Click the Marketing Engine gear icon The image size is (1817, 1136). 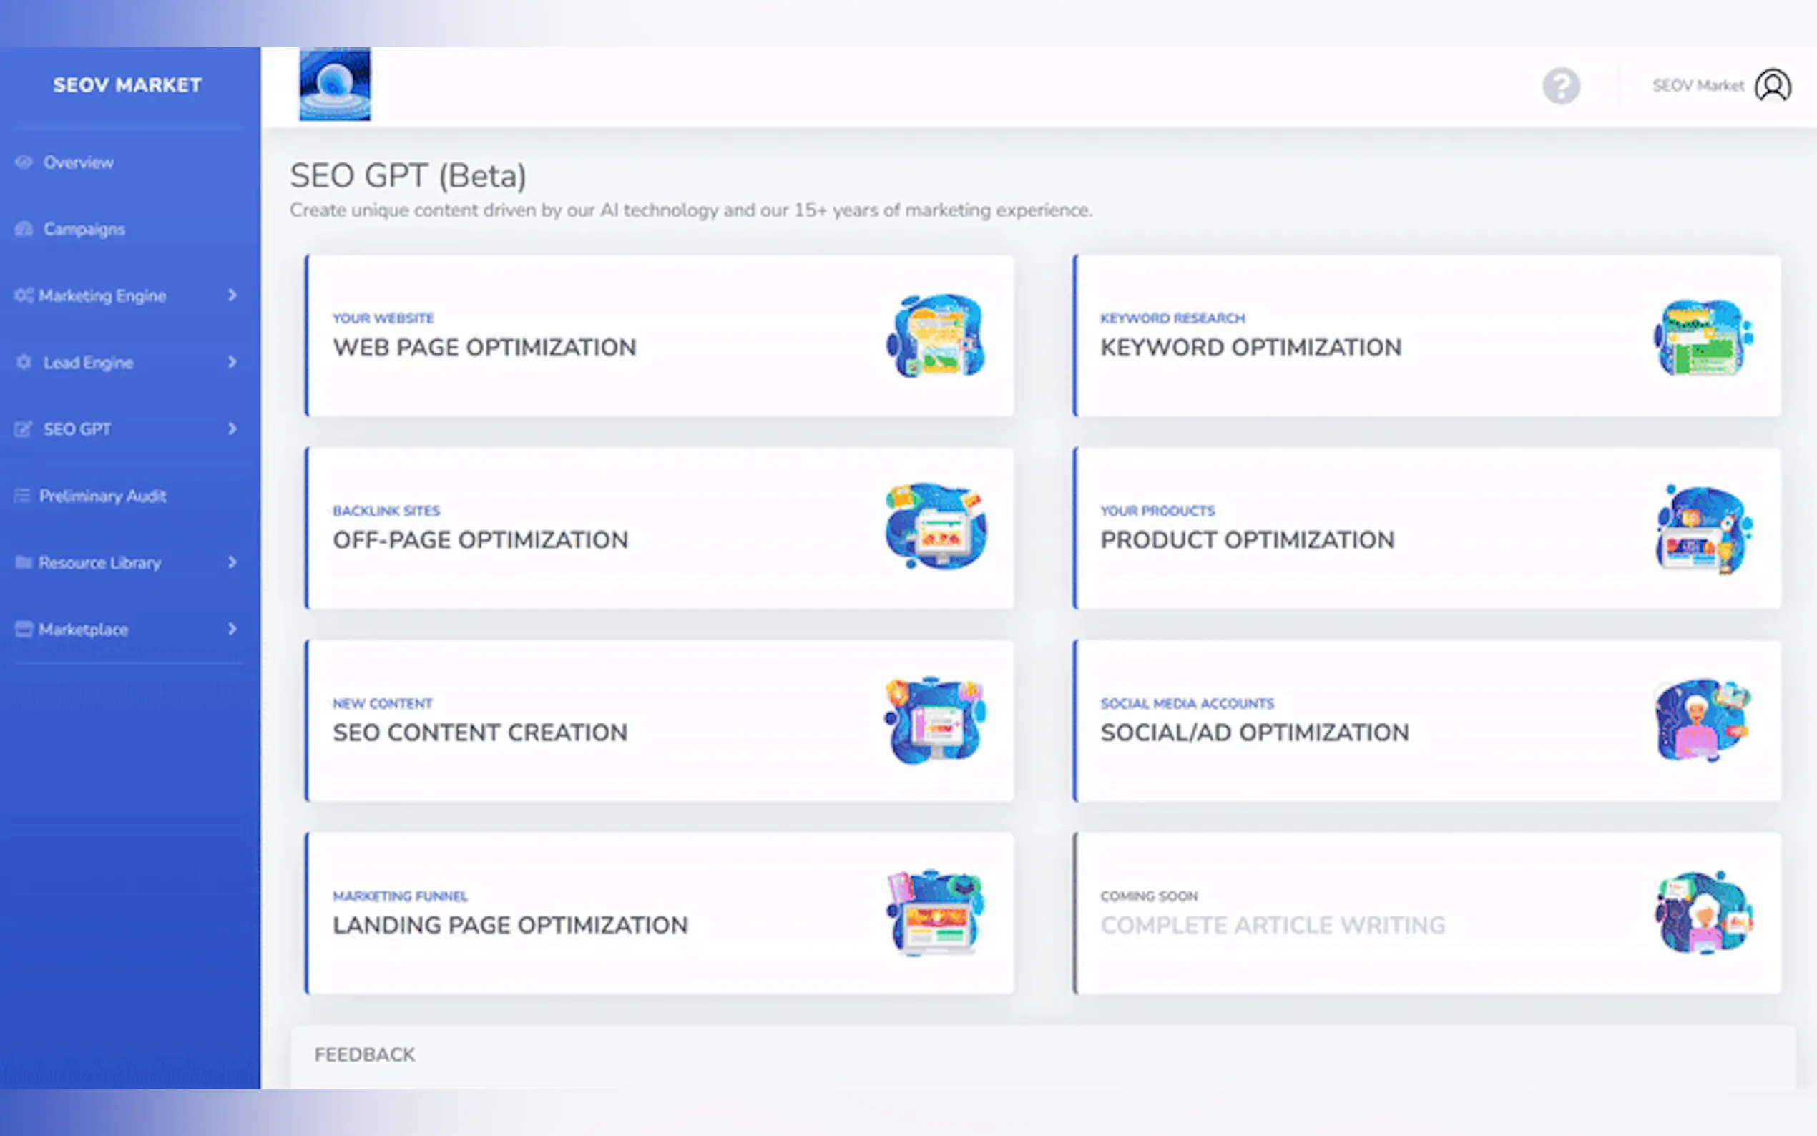24,295
